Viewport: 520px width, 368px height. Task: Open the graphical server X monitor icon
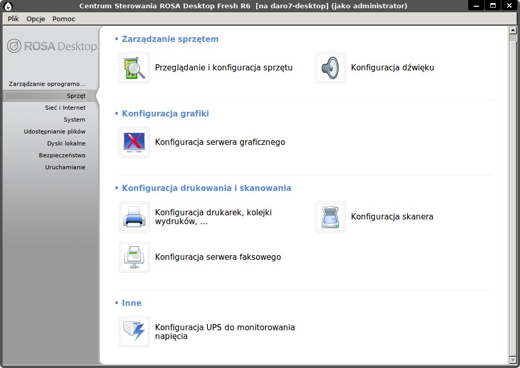(x=134, y=142)
